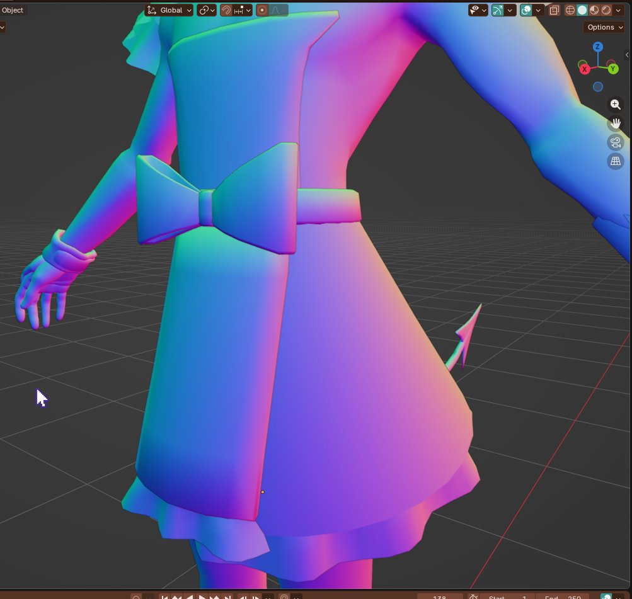The width and height of the screenshot is (632, 599).
Task: Click the End frame field showing 250
Action: (562, 596)
